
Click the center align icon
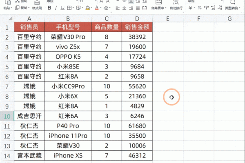click(x=125, y=8)
